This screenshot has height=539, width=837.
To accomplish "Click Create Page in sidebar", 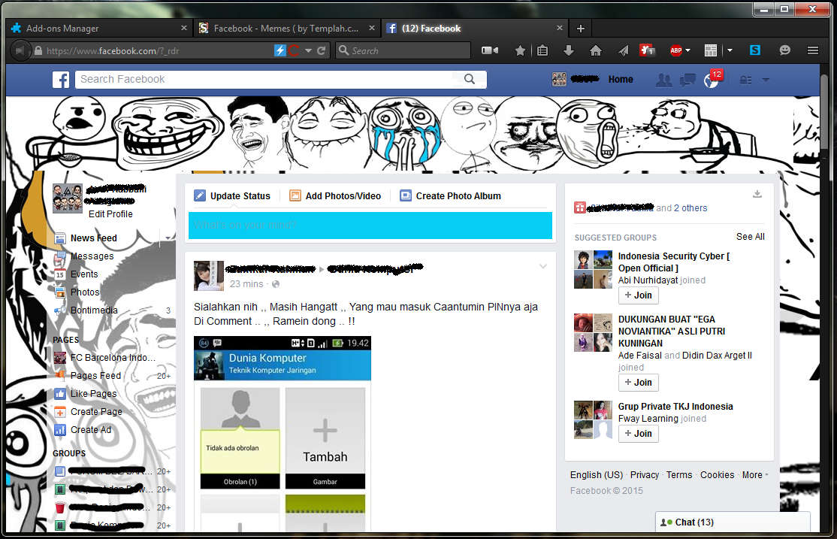I will tap(96, 412).
